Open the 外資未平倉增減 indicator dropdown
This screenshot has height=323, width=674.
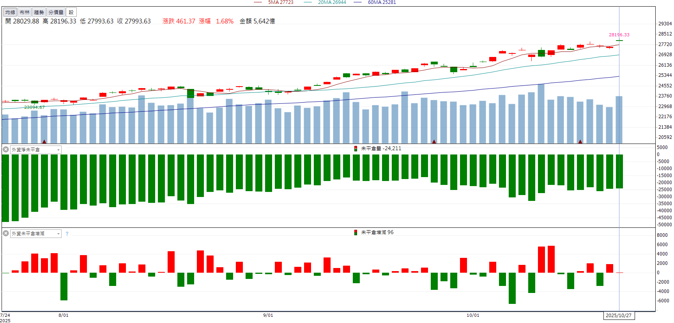(35, 234)
